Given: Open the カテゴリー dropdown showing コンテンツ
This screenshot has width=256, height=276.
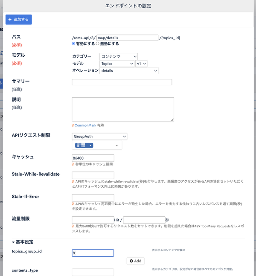Looking at the screenshot, I should tap(119, 56).
